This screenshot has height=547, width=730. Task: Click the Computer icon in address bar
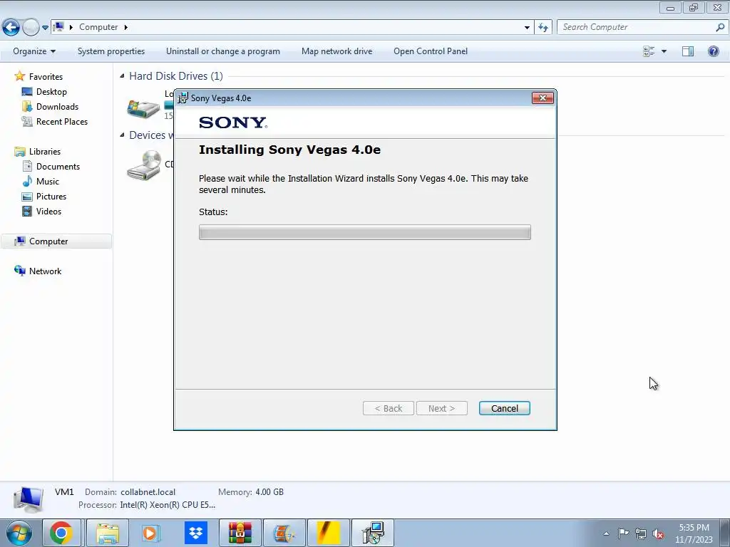point(58,27)
